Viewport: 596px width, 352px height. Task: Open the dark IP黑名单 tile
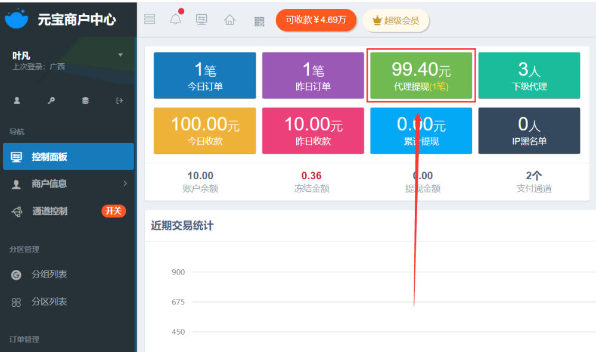click(529, 130)
